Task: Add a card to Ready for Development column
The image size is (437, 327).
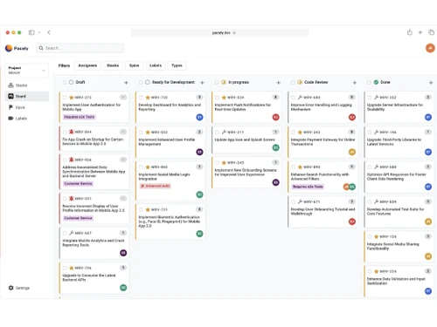Action: [202, 83]
